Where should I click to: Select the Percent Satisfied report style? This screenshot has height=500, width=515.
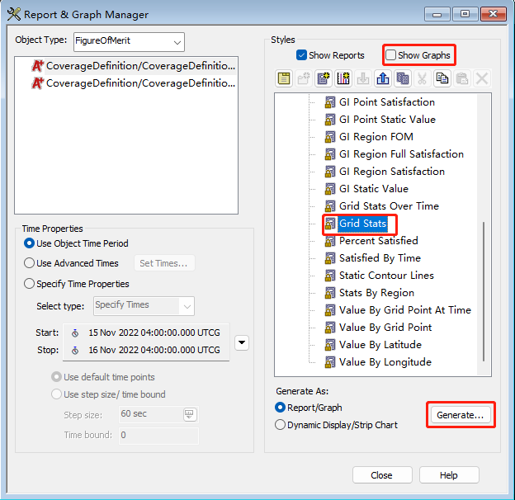coord(378,241)
